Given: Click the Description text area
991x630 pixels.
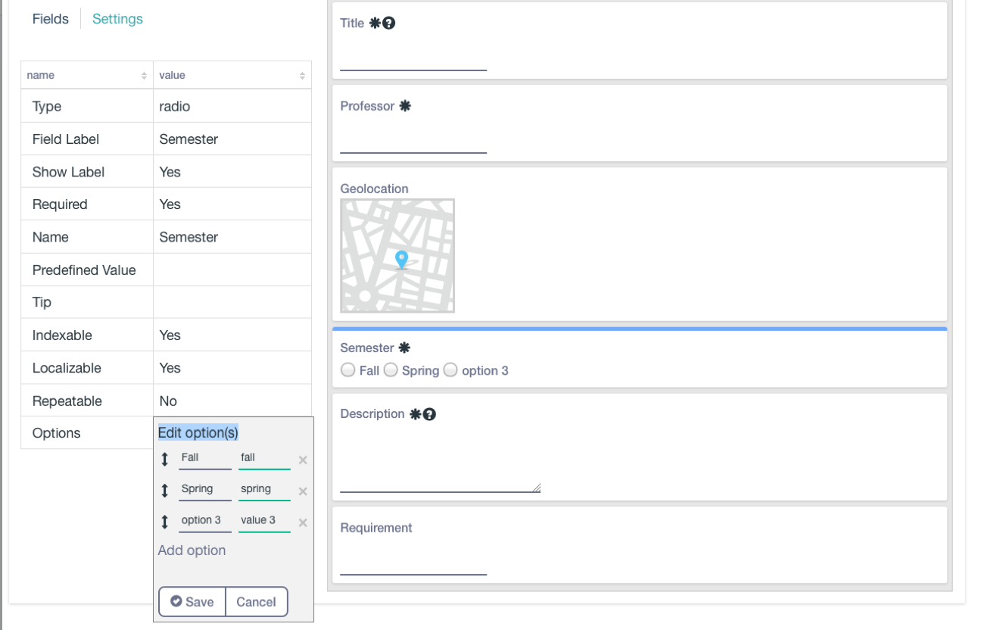Looking at the screenshot, I should click(440, 460).
